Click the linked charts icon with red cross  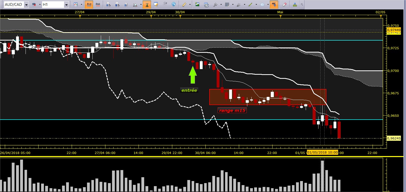tap(34, 5)
